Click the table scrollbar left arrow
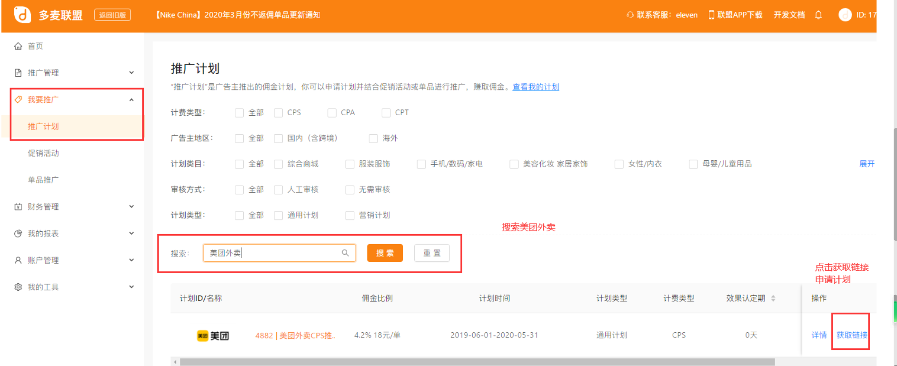This screenshot has height=366, width=897. (175, 362)
